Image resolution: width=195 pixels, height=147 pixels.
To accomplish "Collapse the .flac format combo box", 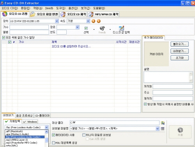I will [x=46, y=127].
